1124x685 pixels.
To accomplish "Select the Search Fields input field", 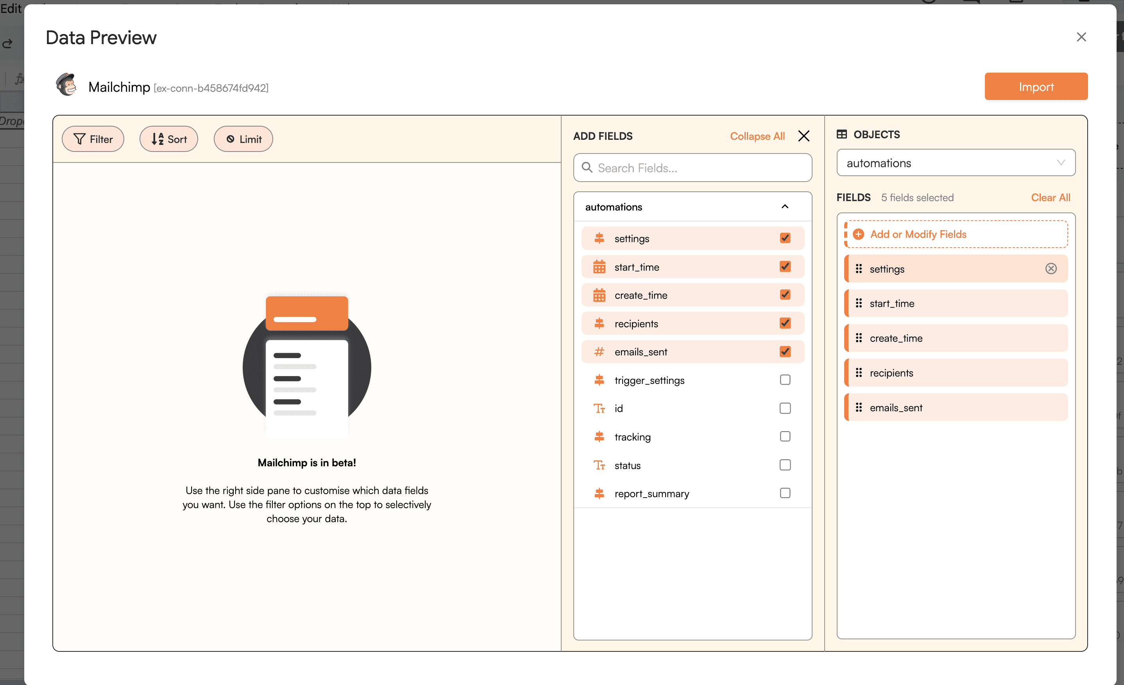I will (691, 168).
